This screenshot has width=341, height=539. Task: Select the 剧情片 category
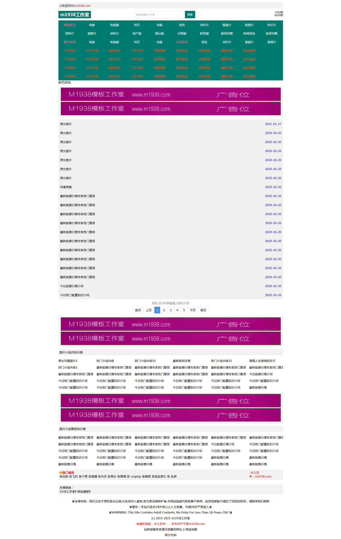[x=92, y=33]
